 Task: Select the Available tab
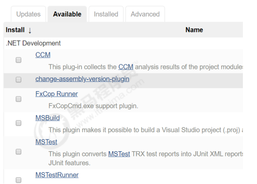pos(67,14)
